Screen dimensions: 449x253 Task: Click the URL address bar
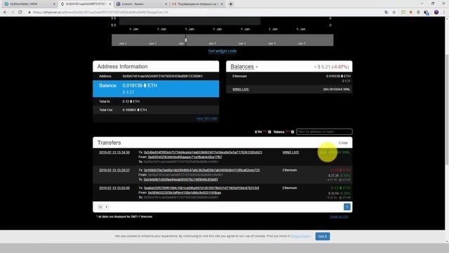click(x=201, y=13)
